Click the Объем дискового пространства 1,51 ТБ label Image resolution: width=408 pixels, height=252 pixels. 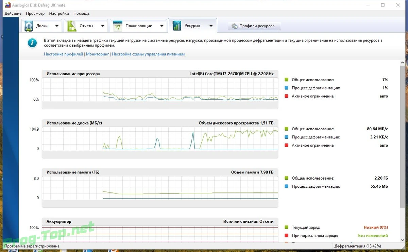pos(236,123)
